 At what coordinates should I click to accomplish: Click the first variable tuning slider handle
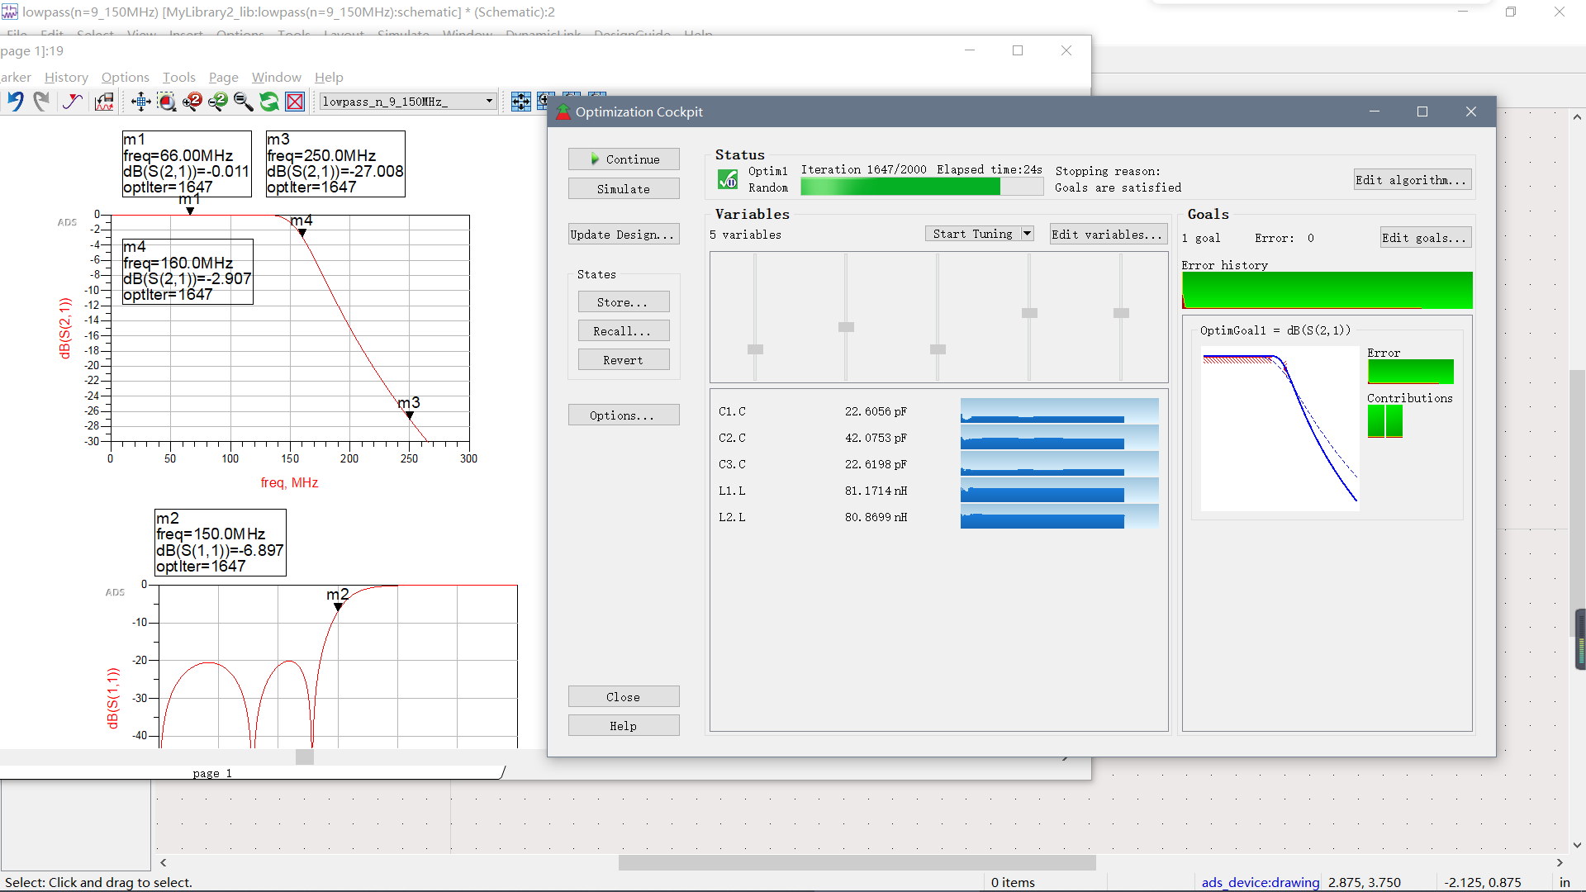point(755,349)
